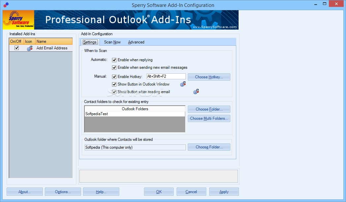Select the Add Email Address row name
346x202 pixels.
click(x=52, y=48)
